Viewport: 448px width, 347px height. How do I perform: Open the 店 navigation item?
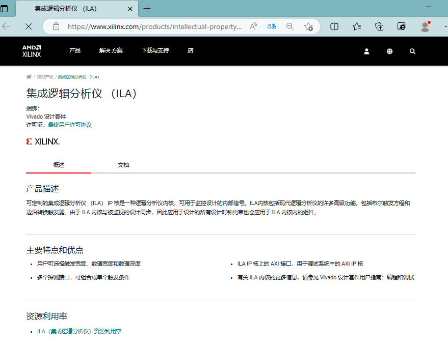(x=190, y=50)
